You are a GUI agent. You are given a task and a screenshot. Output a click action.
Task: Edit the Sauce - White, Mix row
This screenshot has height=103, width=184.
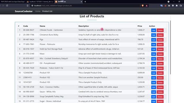click(154, 92)
